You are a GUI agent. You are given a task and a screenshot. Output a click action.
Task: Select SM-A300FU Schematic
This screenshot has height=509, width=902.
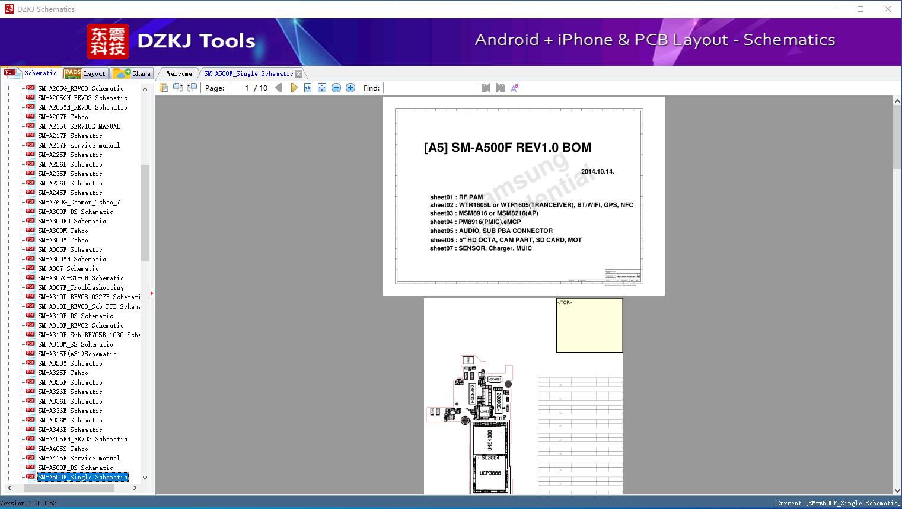(72, 221)
